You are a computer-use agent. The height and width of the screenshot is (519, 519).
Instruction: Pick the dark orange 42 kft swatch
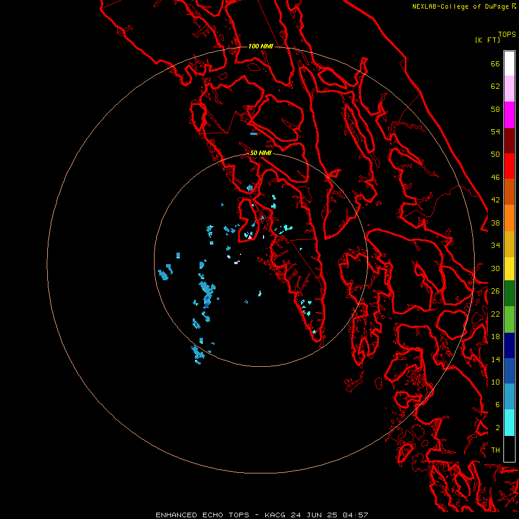click(x=509, y=192)
